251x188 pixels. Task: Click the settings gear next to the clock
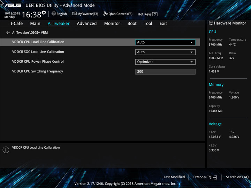click(x=44, y=13)
